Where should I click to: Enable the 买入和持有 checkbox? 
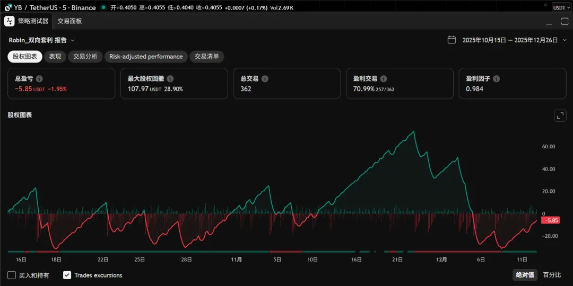[x=12, y=275]
